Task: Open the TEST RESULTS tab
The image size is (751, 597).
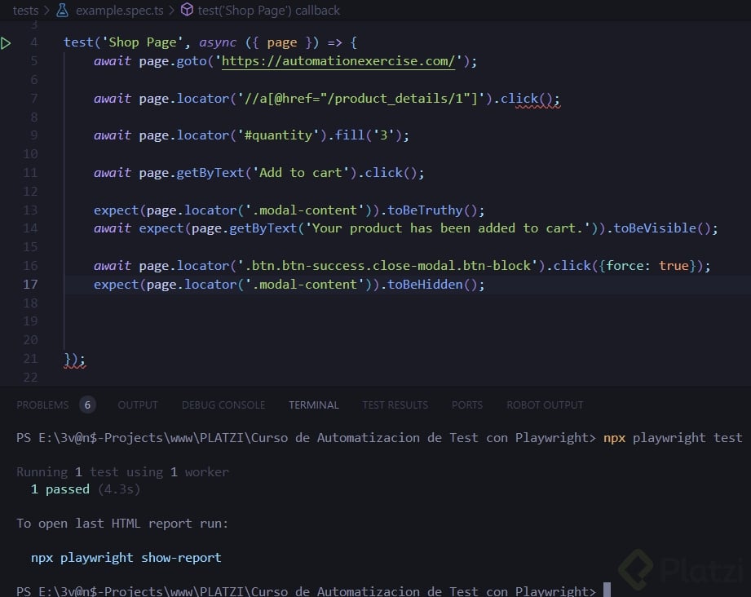Action: pos(395,405)
